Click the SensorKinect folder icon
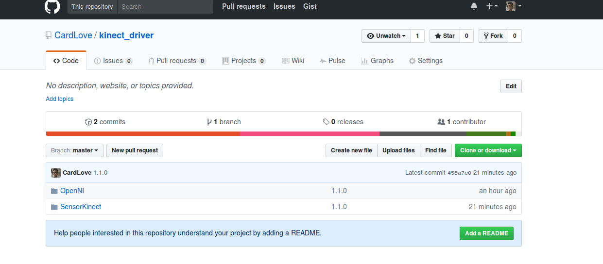Image resolution: width=603 pixels, height=264 pixels. (x=54, y=207)
